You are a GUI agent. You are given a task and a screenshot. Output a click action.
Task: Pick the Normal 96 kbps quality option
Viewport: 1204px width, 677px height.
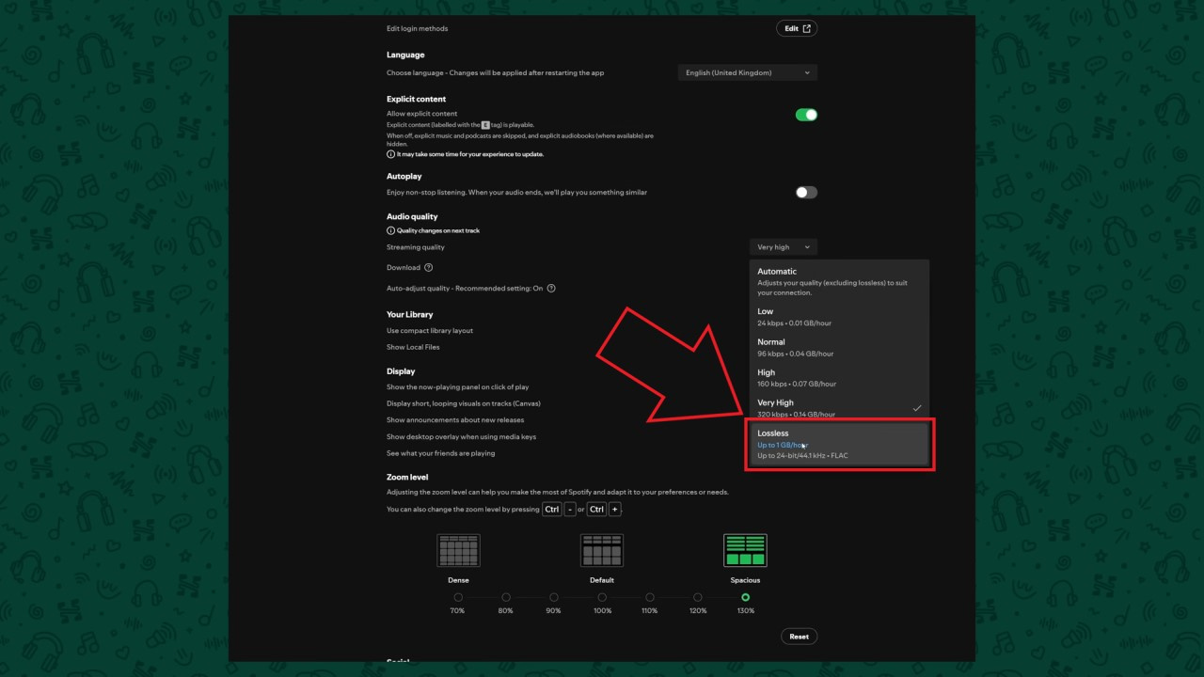pos(839,347)
